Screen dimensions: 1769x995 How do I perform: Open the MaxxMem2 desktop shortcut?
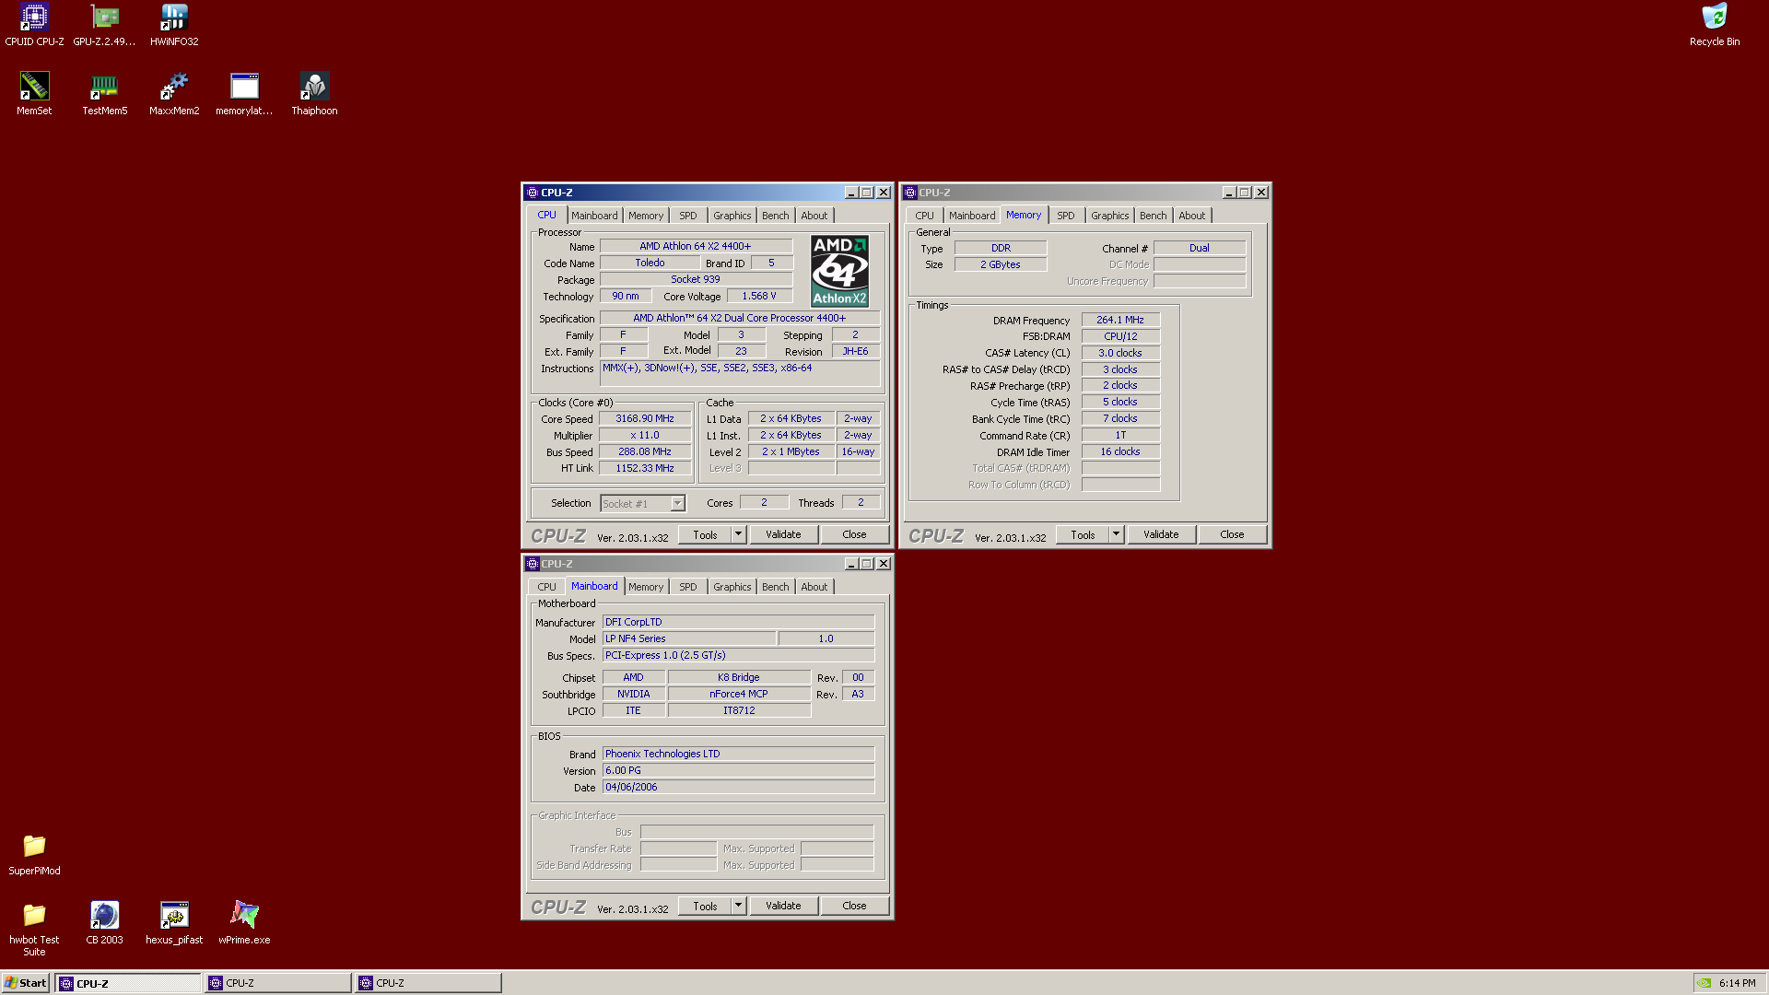(174, 94)
